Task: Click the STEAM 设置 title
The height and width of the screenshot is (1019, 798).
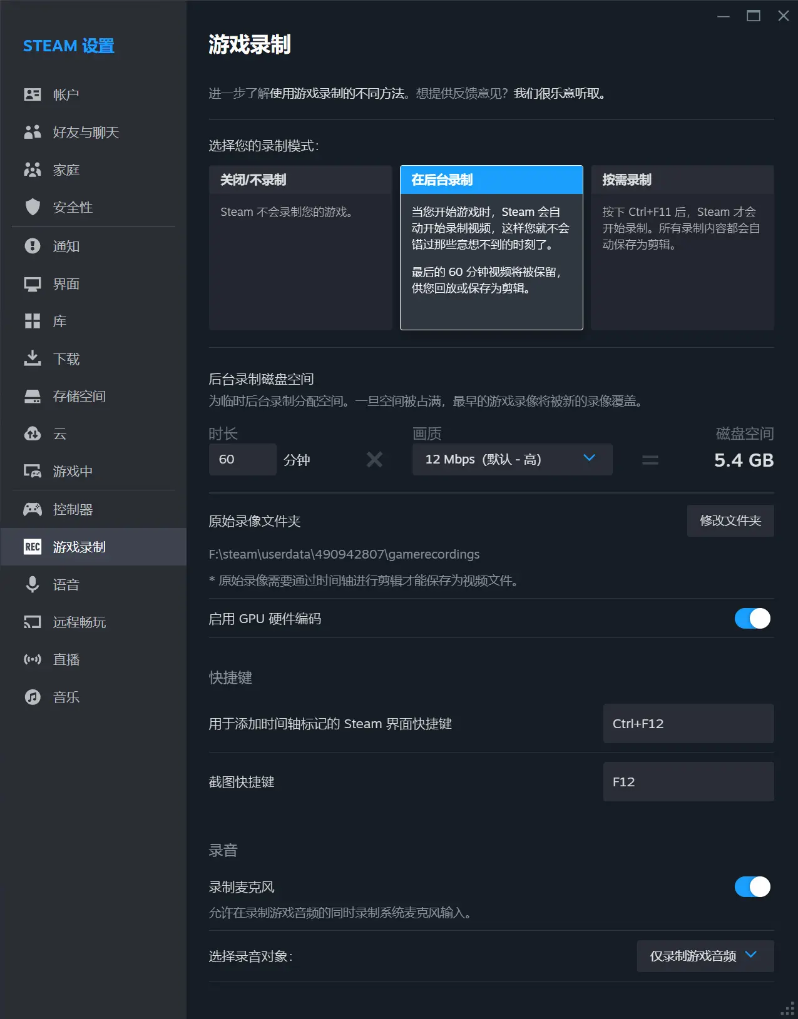Action: pos(69,46)
